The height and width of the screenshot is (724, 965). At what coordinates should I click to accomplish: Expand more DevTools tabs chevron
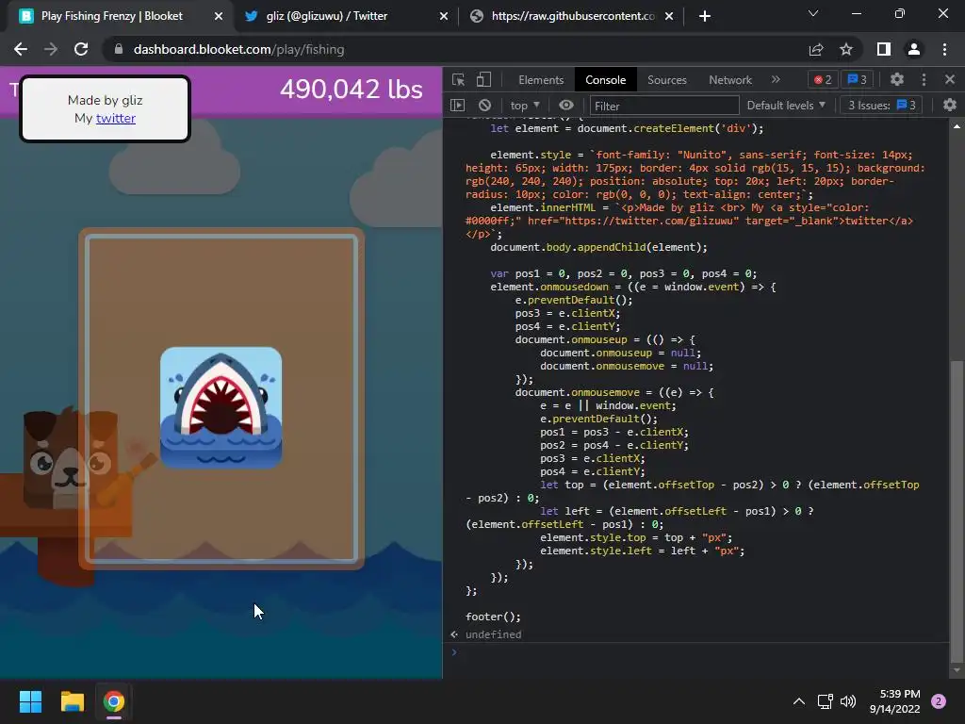[777, 79]
